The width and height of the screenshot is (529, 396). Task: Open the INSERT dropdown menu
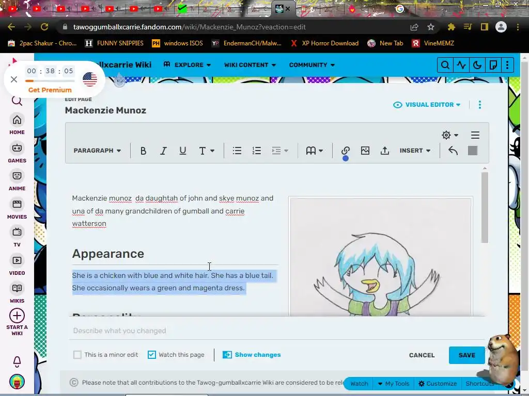[x=415, y=151]
